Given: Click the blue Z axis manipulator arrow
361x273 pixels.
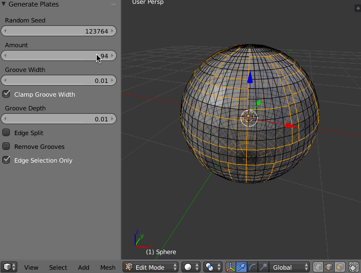Looking at the screenshot, I should (250, 77).
